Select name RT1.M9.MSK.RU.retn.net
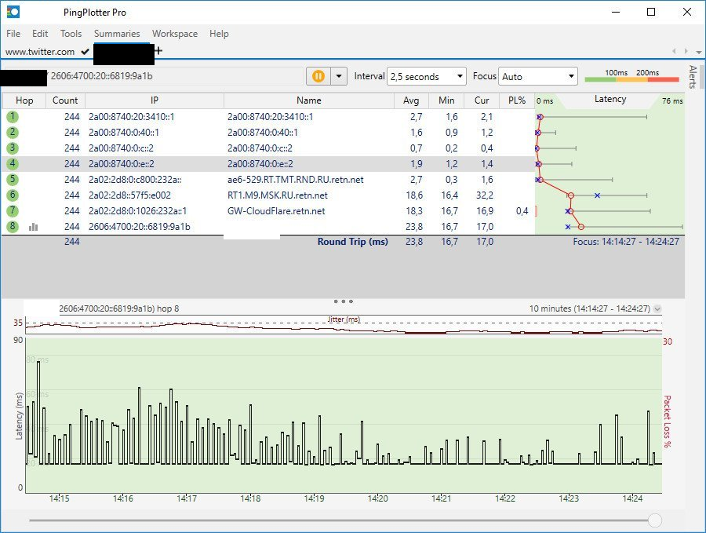 click(278, 195)
